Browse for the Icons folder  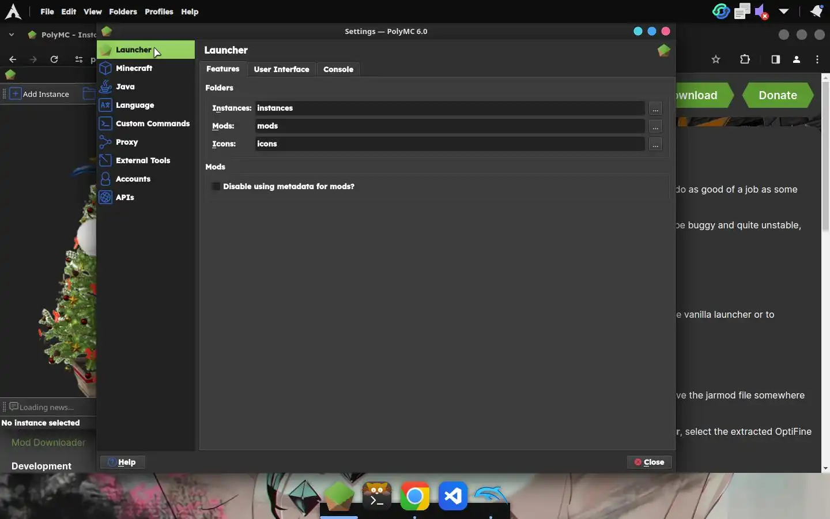(655, 144)
